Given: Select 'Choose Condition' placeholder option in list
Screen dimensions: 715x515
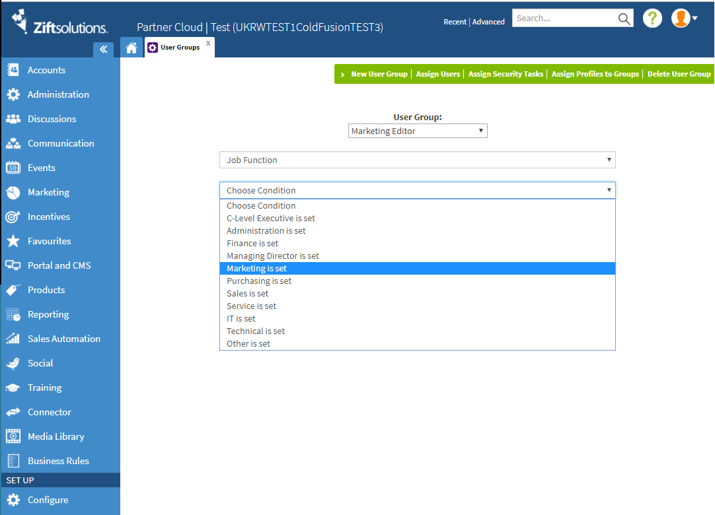Looking at the screenshot, I should pyautogui.click(x=418, y=205).
